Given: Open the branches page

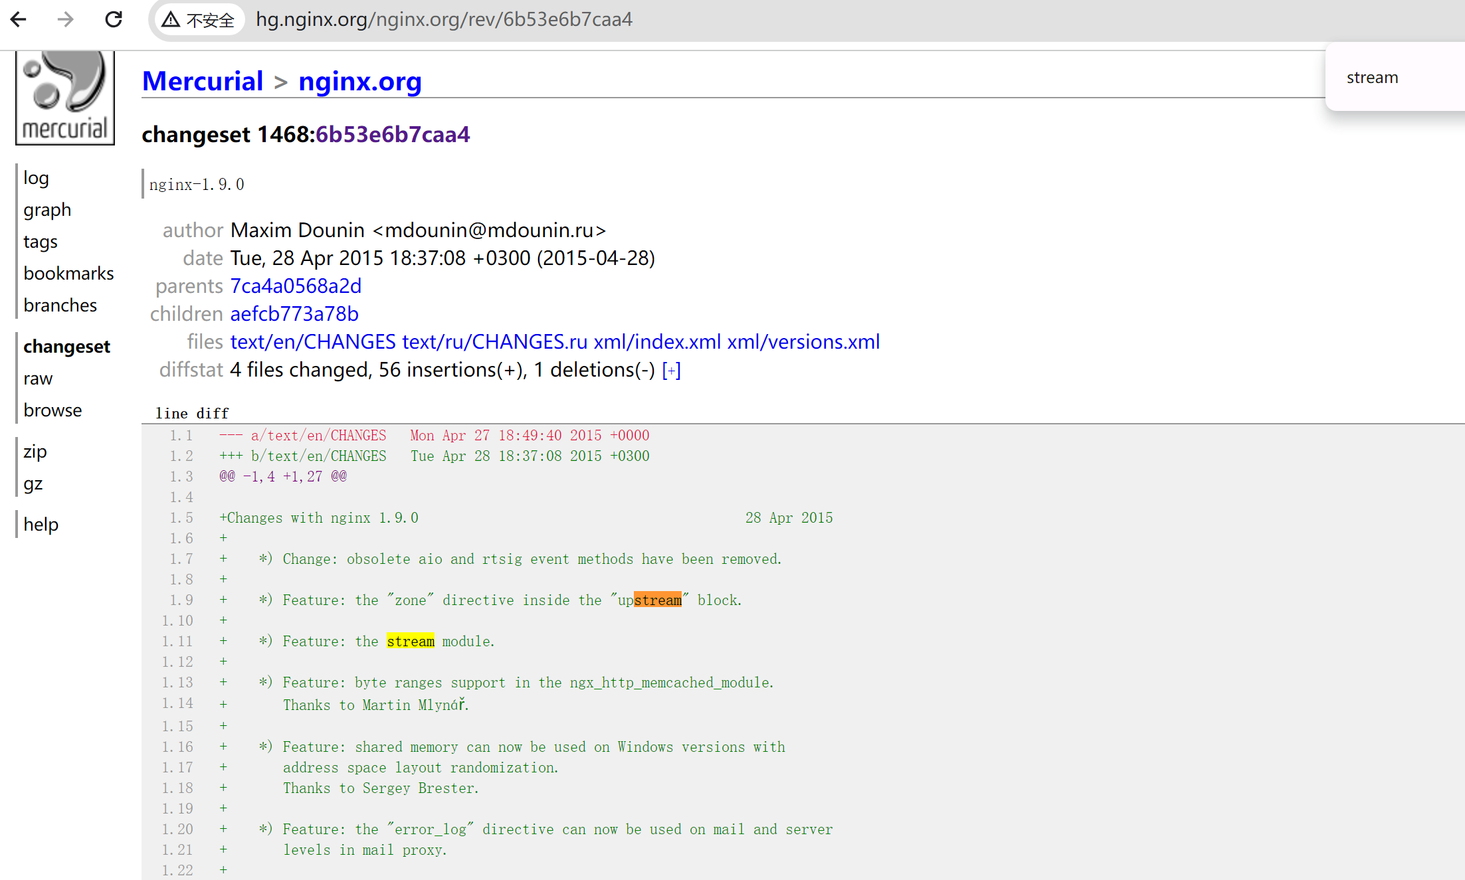Looking at the screenshot, I should [x=60, y=305].
